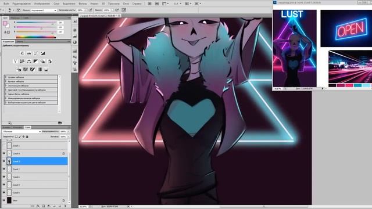Open the layer styles fx menu
This screenshot has width=372, height=209.
point(38,206)
